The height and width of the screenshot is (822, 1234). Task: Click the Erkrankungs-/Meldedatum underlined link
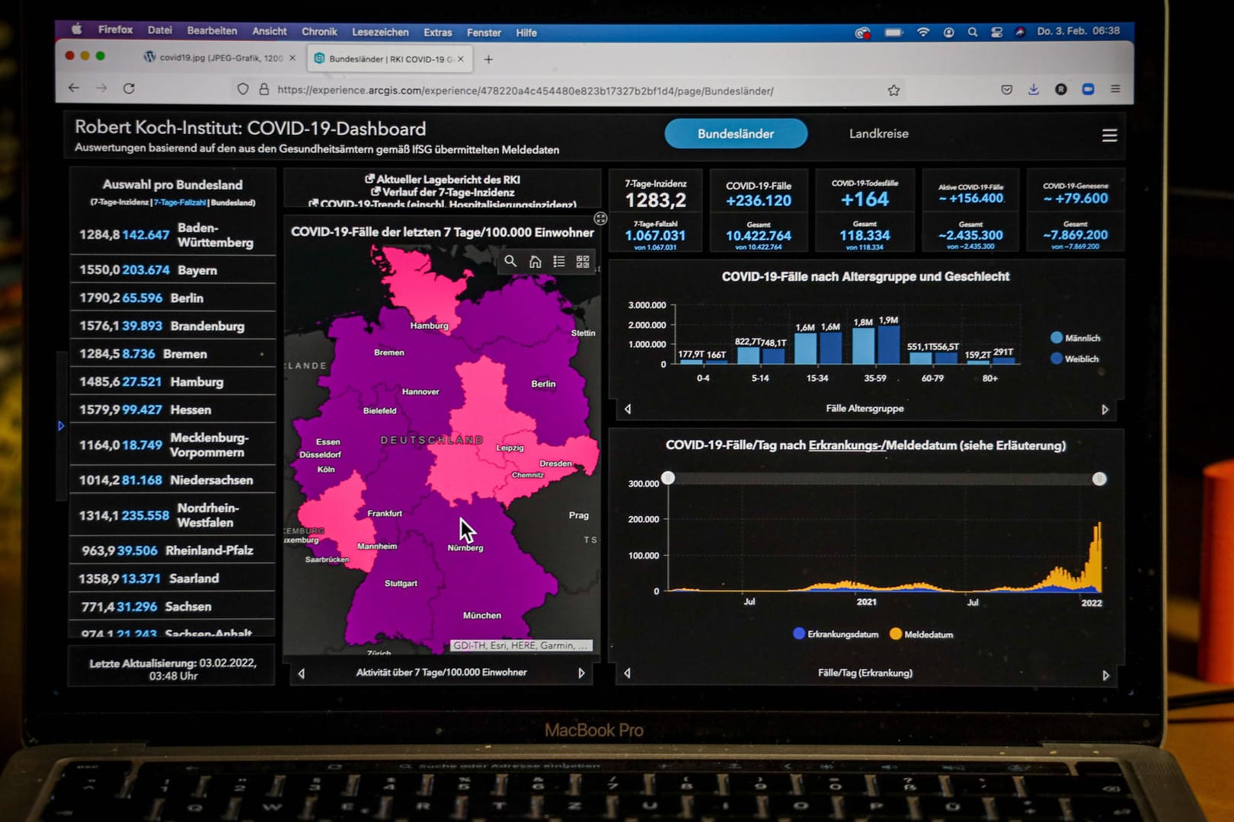[846, 445]
